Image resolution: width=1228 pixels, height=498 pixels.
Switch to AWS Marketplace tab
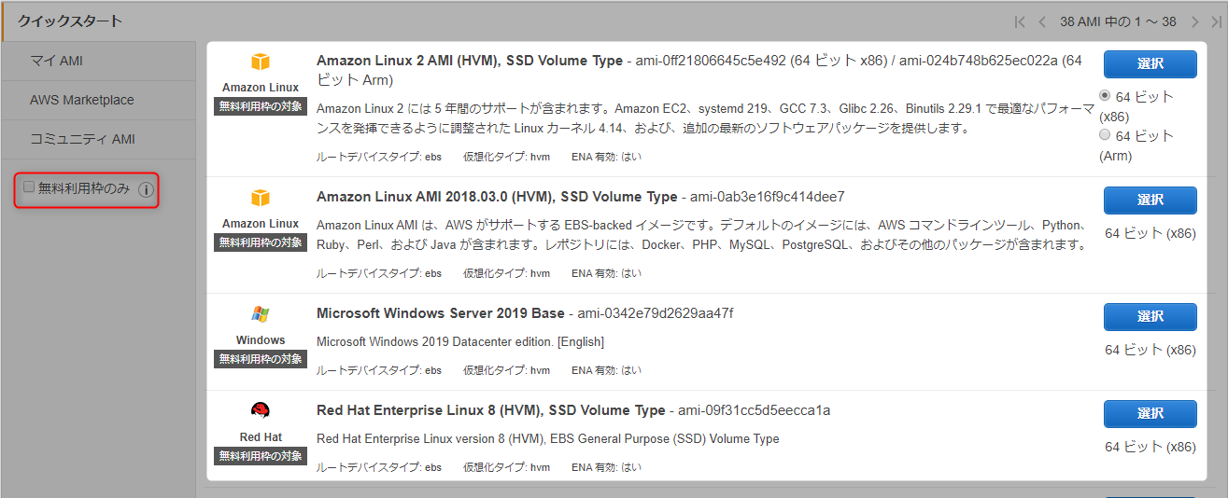(x=82, y=100)
